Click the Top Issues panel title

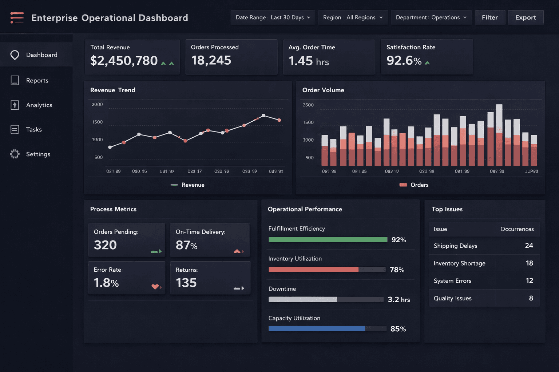point(447,209)
